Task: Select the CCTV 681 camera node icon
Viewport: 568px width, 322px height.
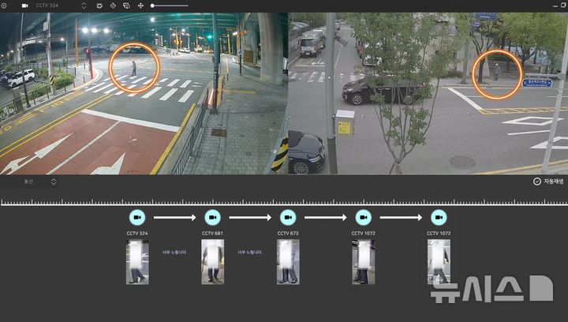Action: pyautogui.click(x=212, y=217)
